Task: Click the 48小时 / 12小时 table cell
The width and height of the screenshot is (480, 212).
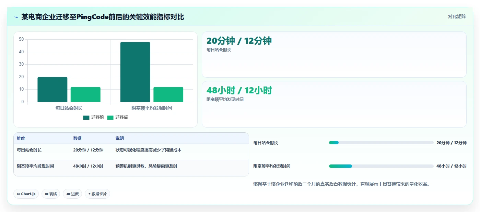Action: [x=88, y=166]
